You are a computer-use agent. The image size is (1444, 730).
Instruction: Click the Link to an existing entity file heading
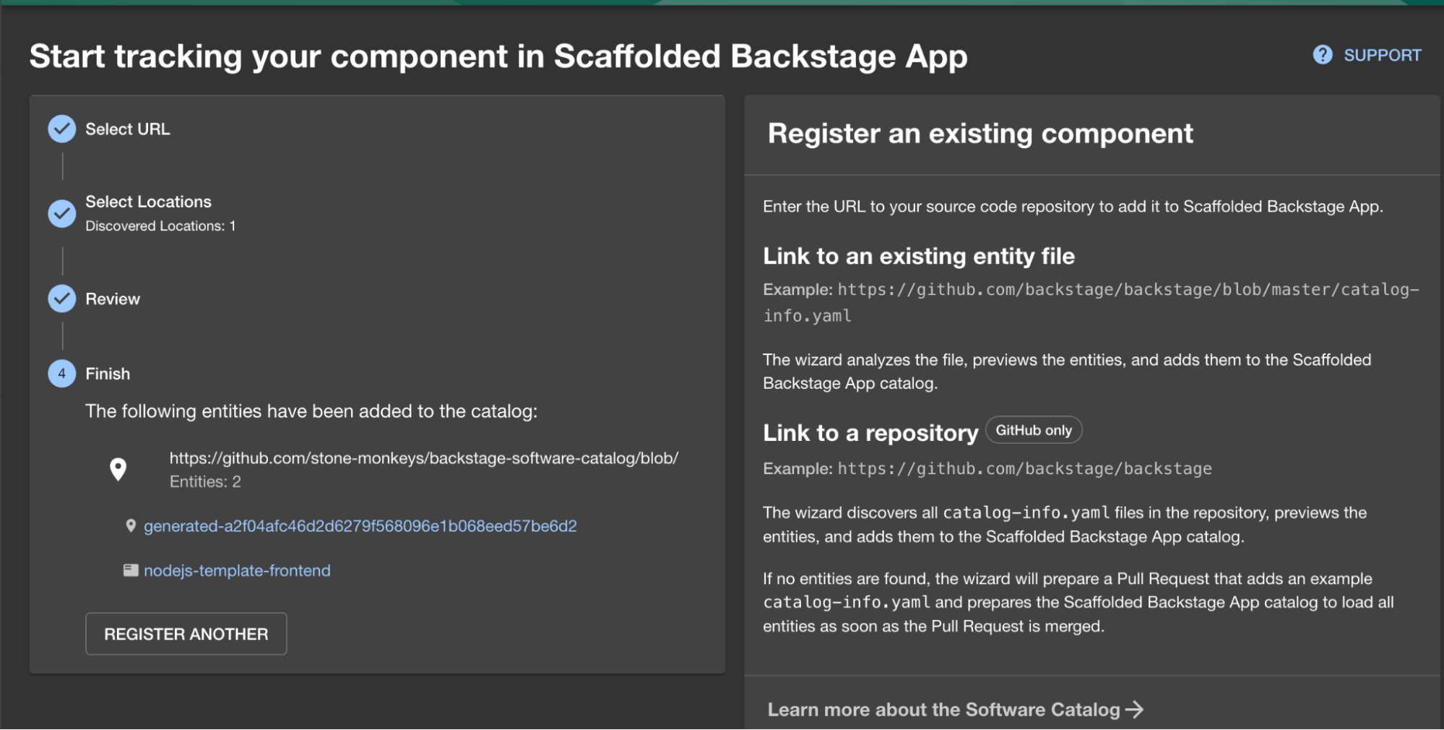pyautogui.click(x=919, y=256)
